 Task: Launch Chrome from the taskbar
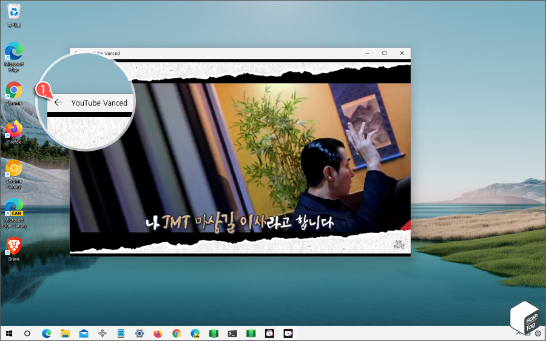point(177,334)
